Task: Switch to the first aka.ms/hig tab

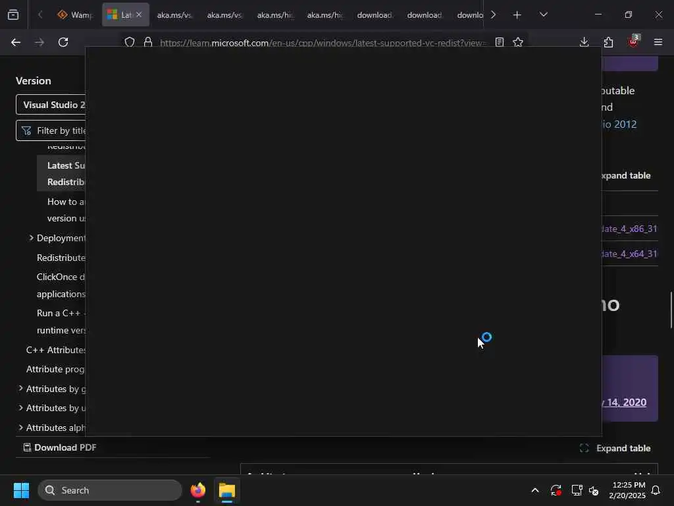Action: coord(274,14)
